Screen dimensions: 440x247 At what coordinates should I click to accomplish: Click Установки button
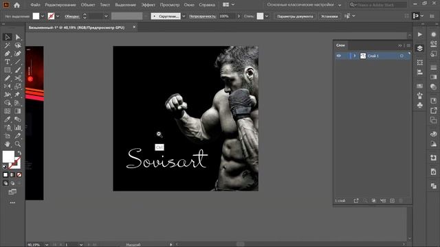(329, 16)
